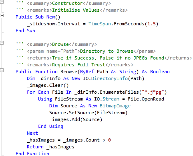Click 'End Using' keyword line
The image size is (193, 156).
point(50,126)
